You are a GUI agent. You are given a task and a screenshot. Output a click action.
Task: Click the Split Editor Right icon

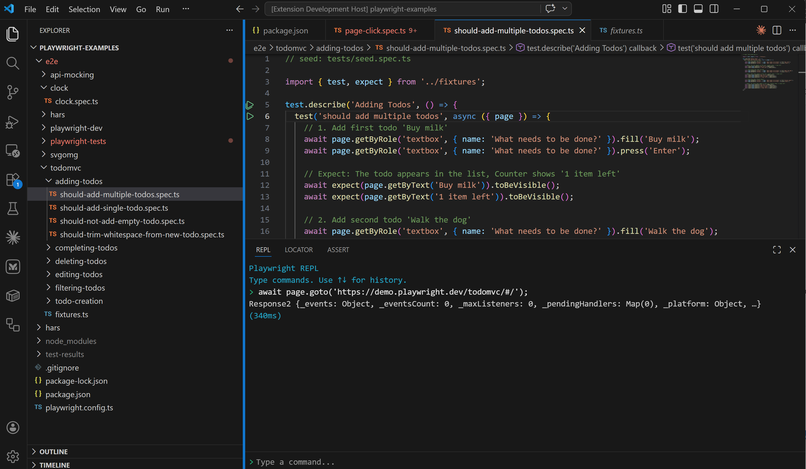click(777, 30)
